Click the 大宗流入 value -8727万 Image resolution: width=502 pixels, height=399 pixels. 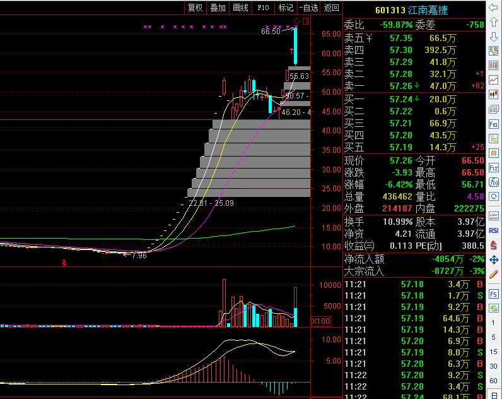click(x=447, y=271)
